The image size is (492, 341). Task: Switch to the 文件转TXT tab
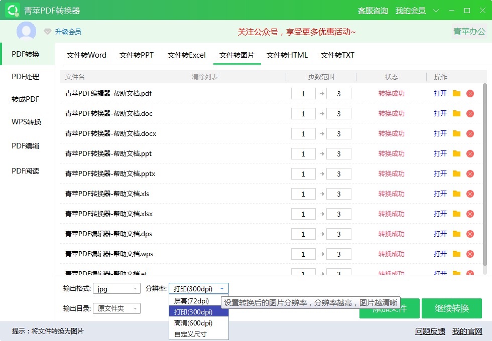[x=337, y=55]
